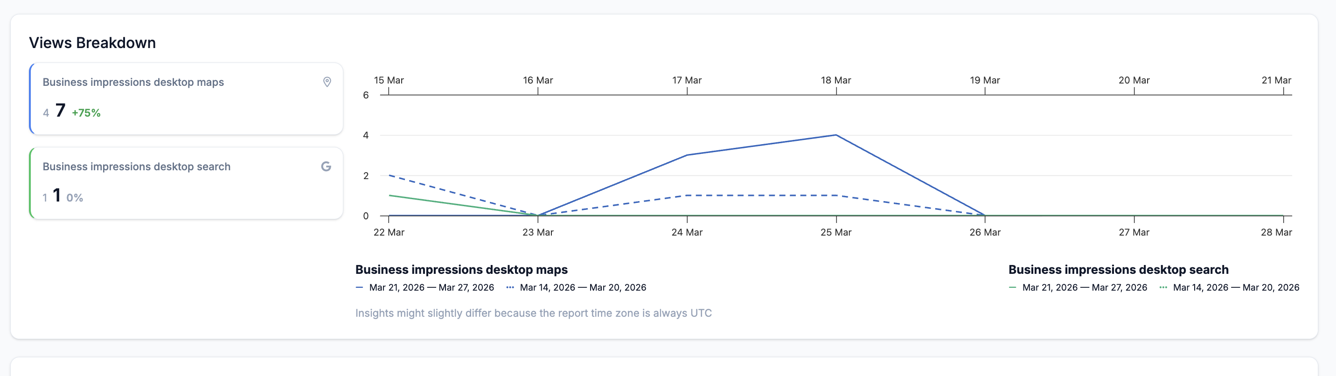
Task: Toggle maps series Mar 14, 2026 — Mar 20, 2026
Action: (583, 287)
